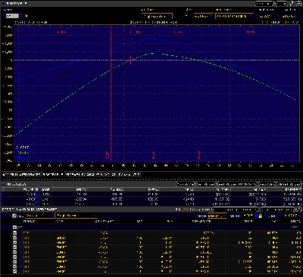
Task: Click the lock icon in positions filter row
Action: pyautogui.click(x=260, y=216)
